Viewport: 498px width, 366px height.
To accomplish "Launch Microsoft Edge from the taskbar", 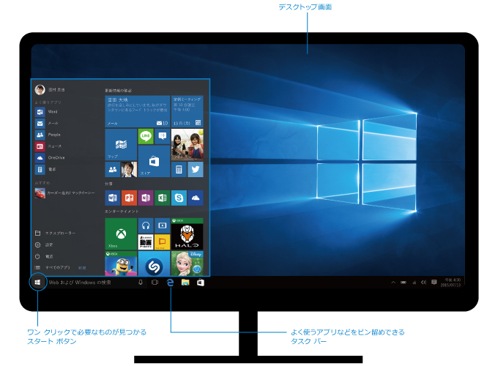I will click(x=170, y=283).
